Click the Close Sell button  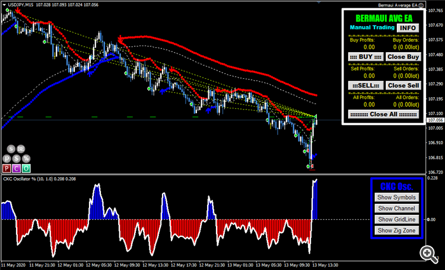[x=403, y=86]
